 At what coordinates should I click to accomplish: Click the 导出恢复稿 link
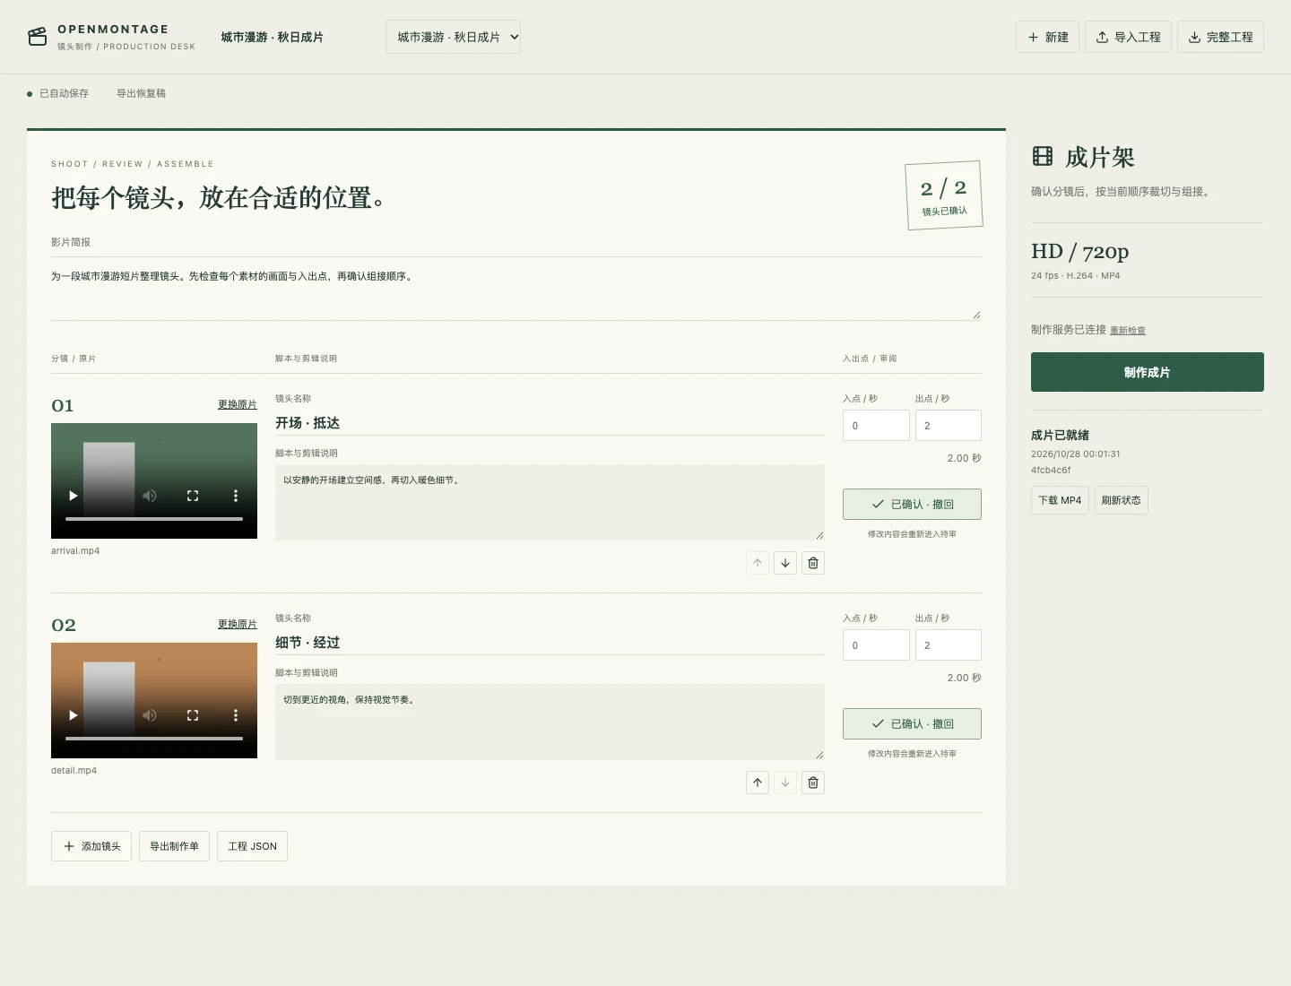141,93
